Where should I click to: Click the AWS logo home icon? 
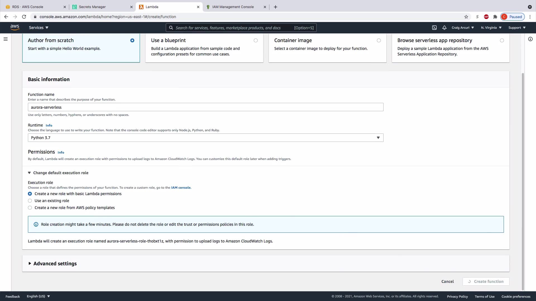(x=15, y=27)
